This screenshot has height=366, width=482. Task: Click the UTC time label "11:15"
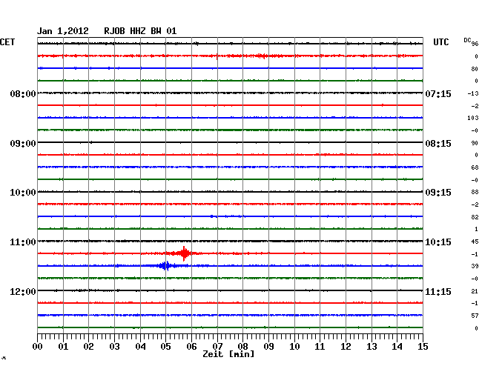pos(438,291)
